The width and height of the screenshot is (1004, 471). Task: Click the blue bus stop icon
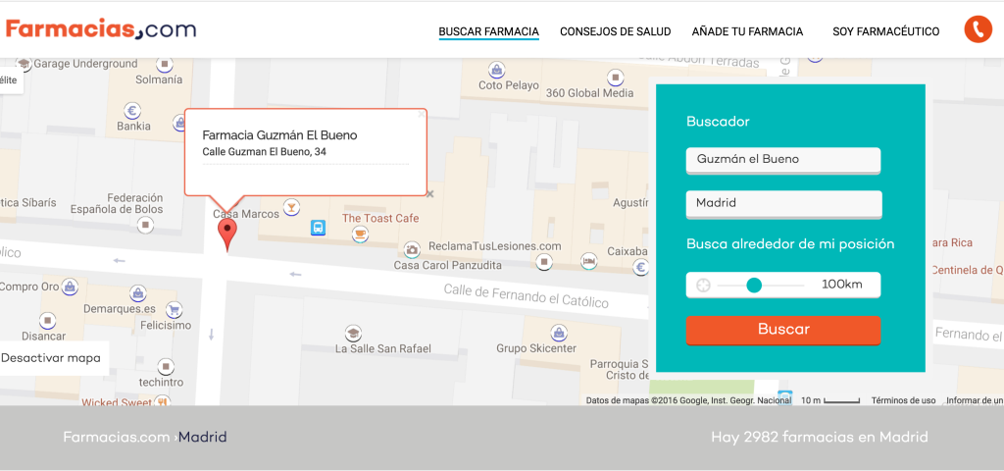click(x=319, y=227)
